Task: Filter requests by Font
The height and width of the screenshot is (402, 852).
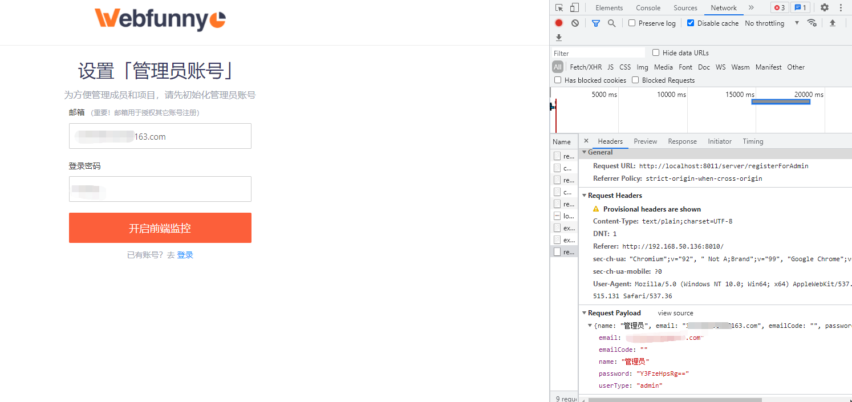Action: pos(685,67)
